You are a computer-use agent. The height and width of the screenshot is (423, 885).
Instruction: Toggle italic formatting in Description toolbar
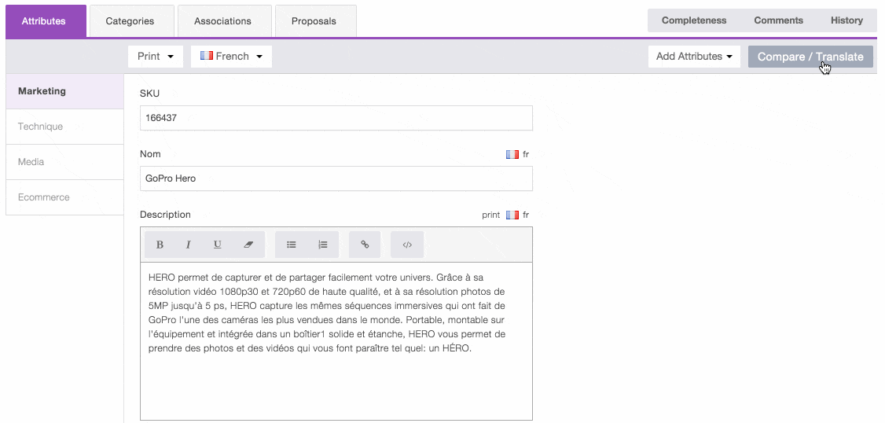189,245
